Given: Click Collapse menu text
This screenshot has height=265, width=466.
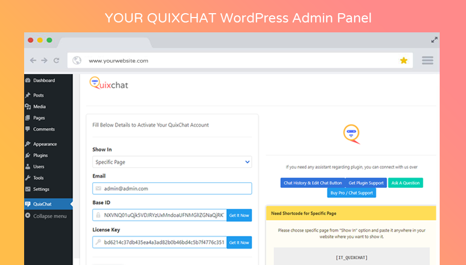Looking at the screenshot, I should (50, 216).
